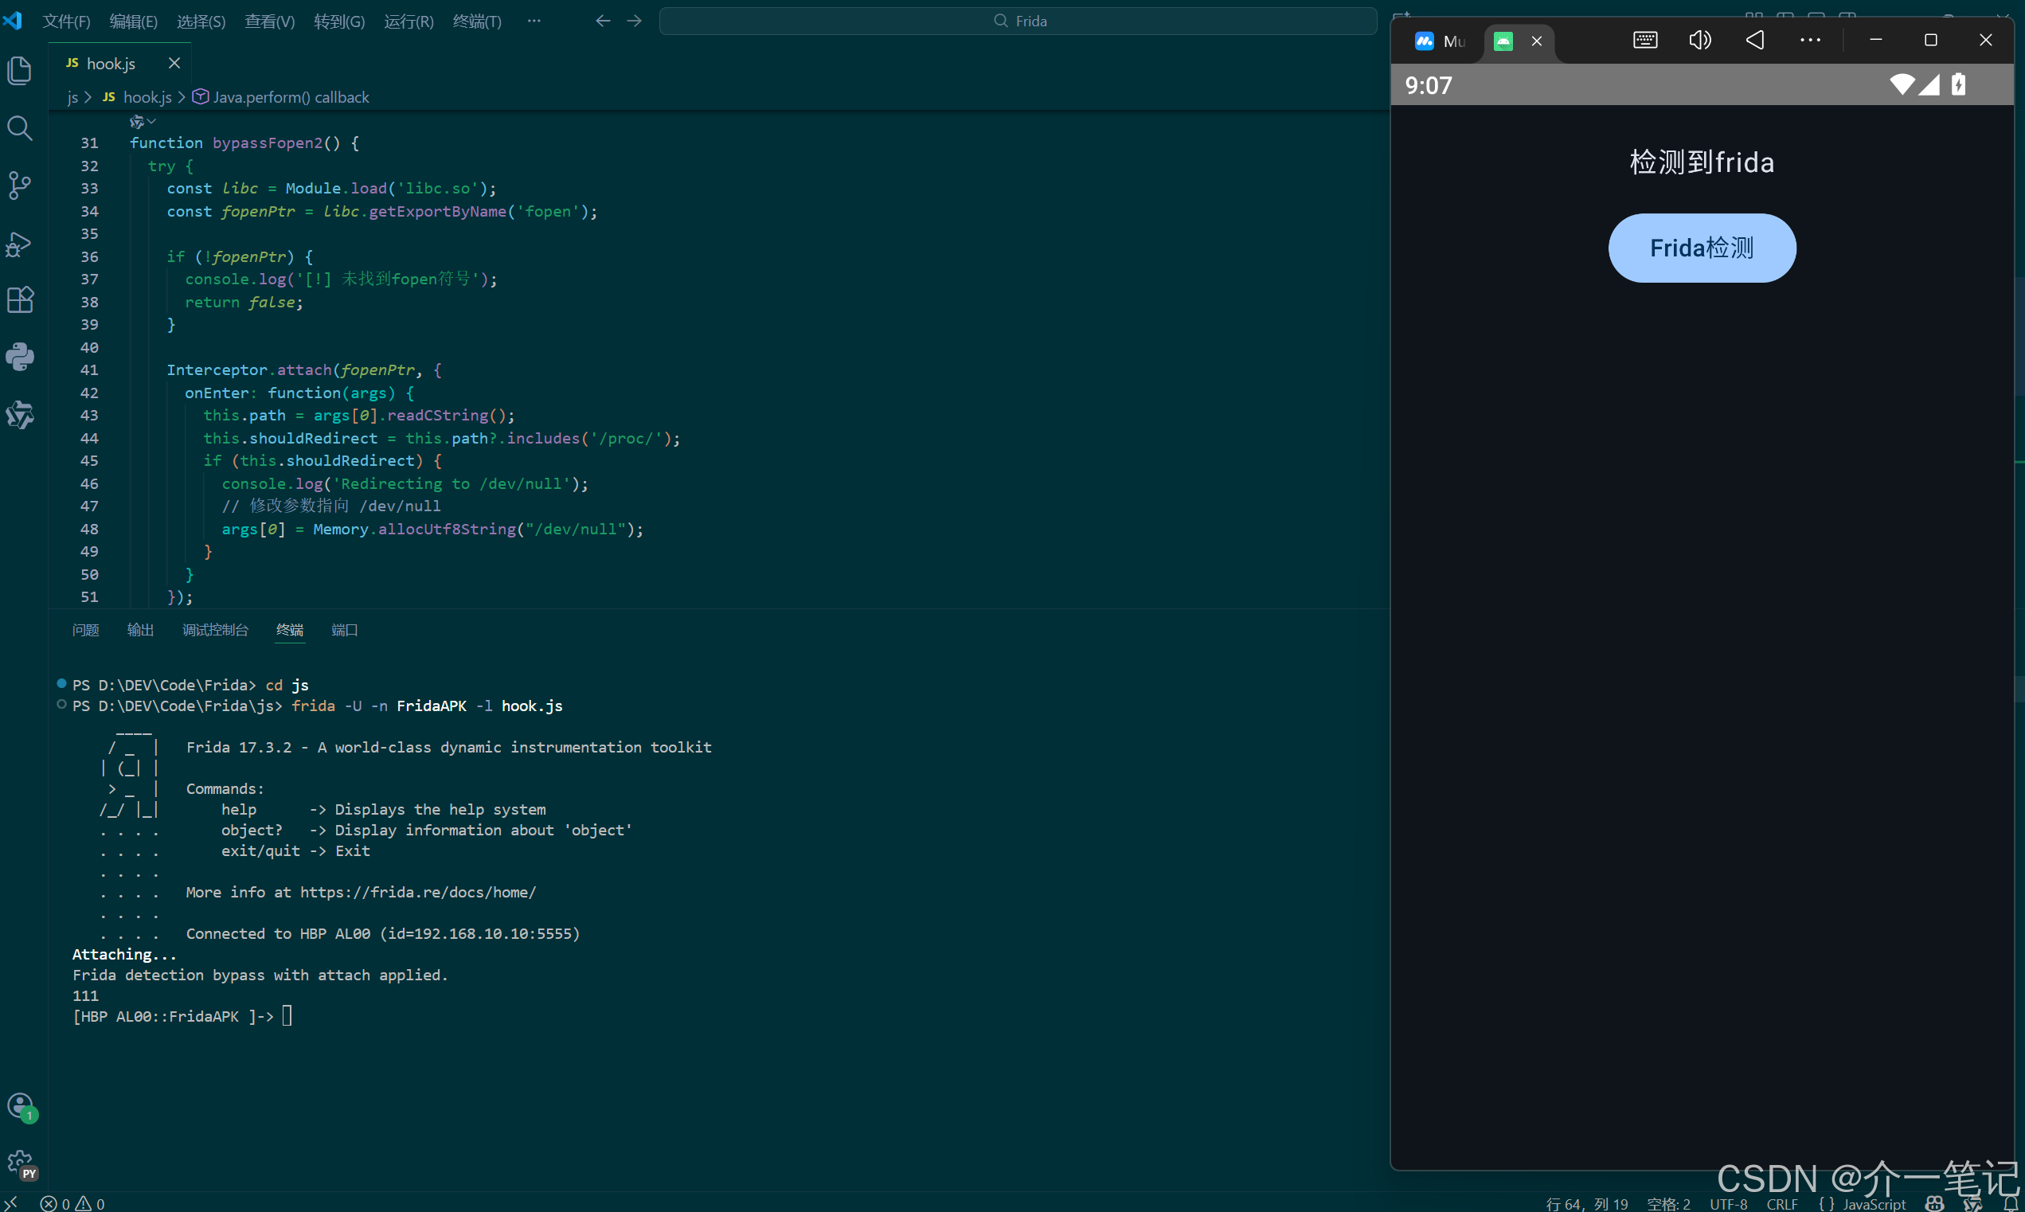Open Run and Debug view
The image size is (2025, 1212).
tap(20, 244)
